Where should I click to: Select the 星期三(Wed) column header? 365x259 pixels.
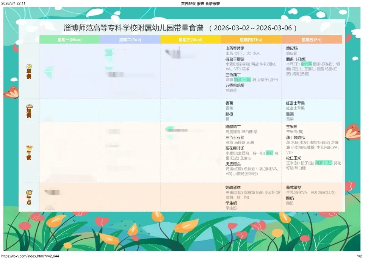(190, 39)
